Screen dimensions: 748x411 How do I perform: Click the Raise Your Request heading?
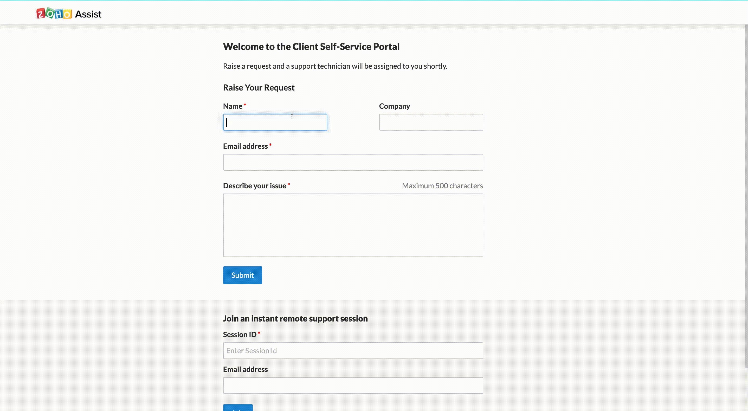[x=259, y=88]
